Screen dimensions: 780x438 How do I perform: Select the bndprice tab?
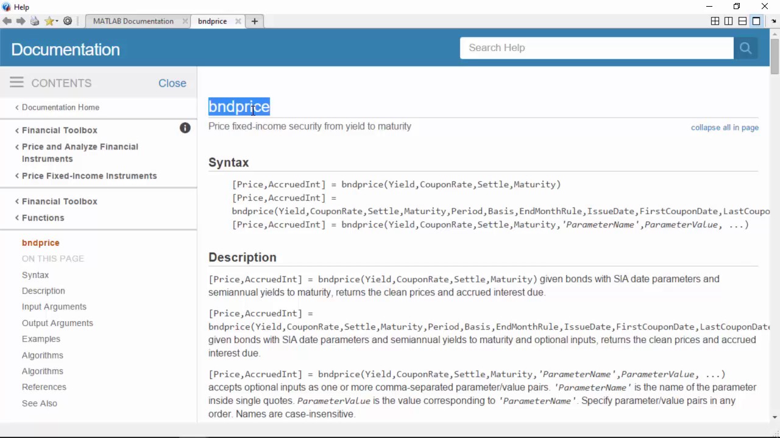(x=212, y=21)
